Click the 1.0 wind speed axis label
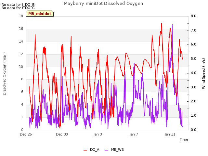The image size is (208, 156). click(194, 116)
